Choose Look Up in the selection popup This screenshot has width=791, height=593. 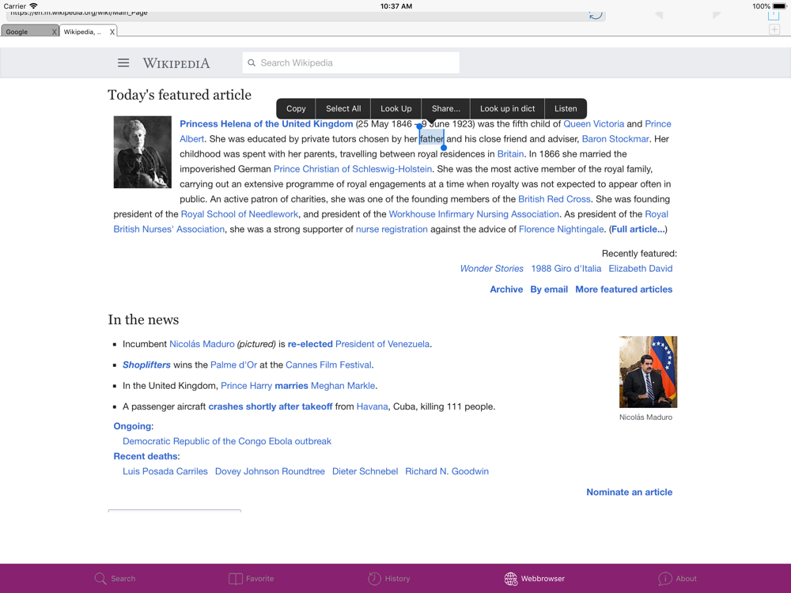pos(396,108)
